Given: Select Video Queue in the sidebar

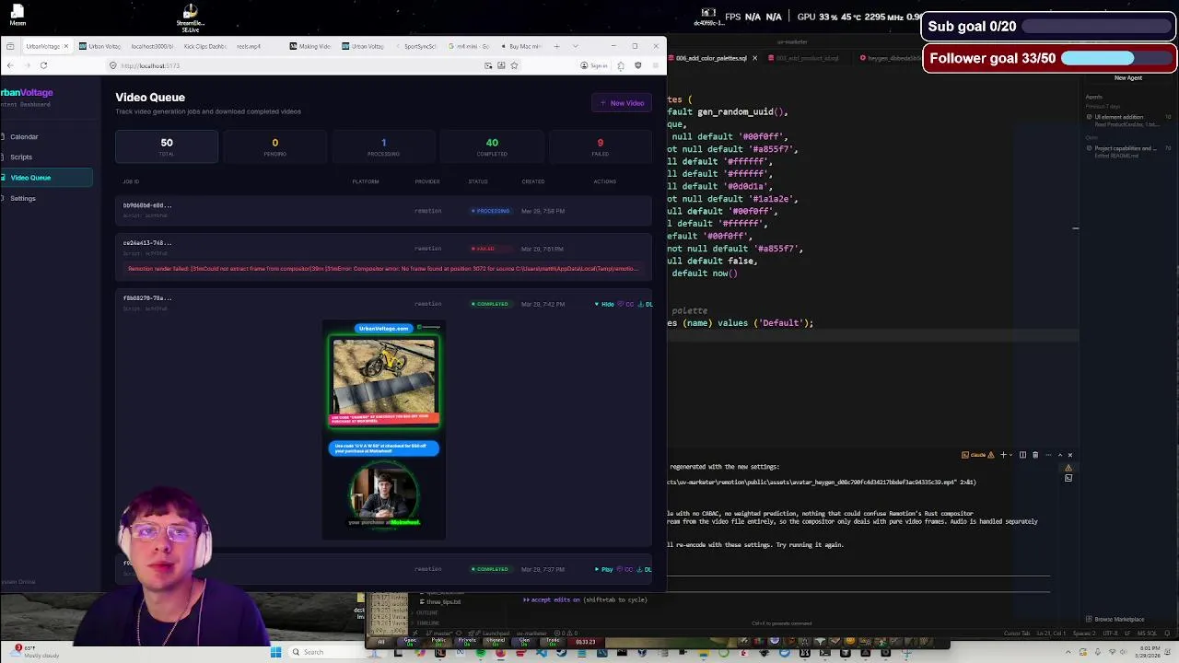Looking at the screenshot, I should tap(46, 178).
